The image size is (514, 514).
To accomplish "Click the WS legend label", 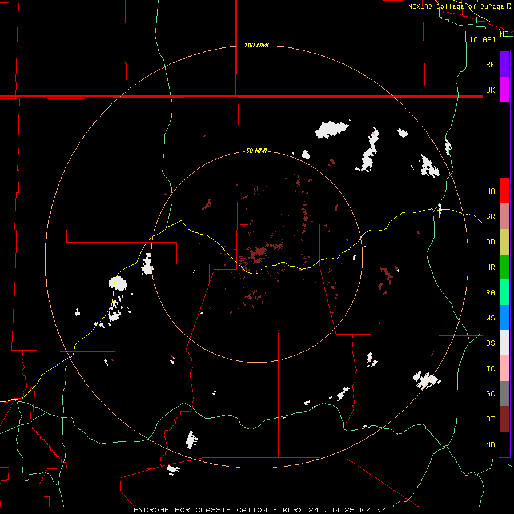I will [x=490, y=318].
